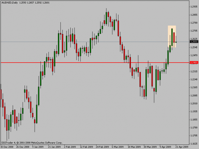Click the grey horizontal current price line
Viewport: 199px width, 149px height.
coord(95,42)
